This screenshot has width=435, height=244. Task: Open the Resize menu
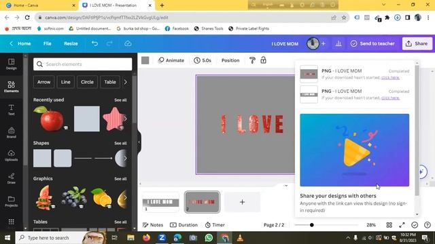(71, 43)
